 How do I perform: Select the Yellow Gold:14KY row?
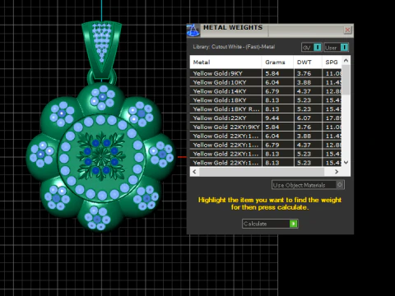(266, 91)
